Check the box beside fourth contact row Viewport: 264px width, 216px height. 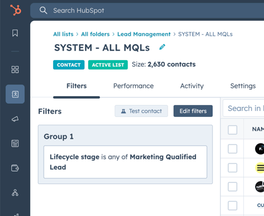[x=233, y=206]
